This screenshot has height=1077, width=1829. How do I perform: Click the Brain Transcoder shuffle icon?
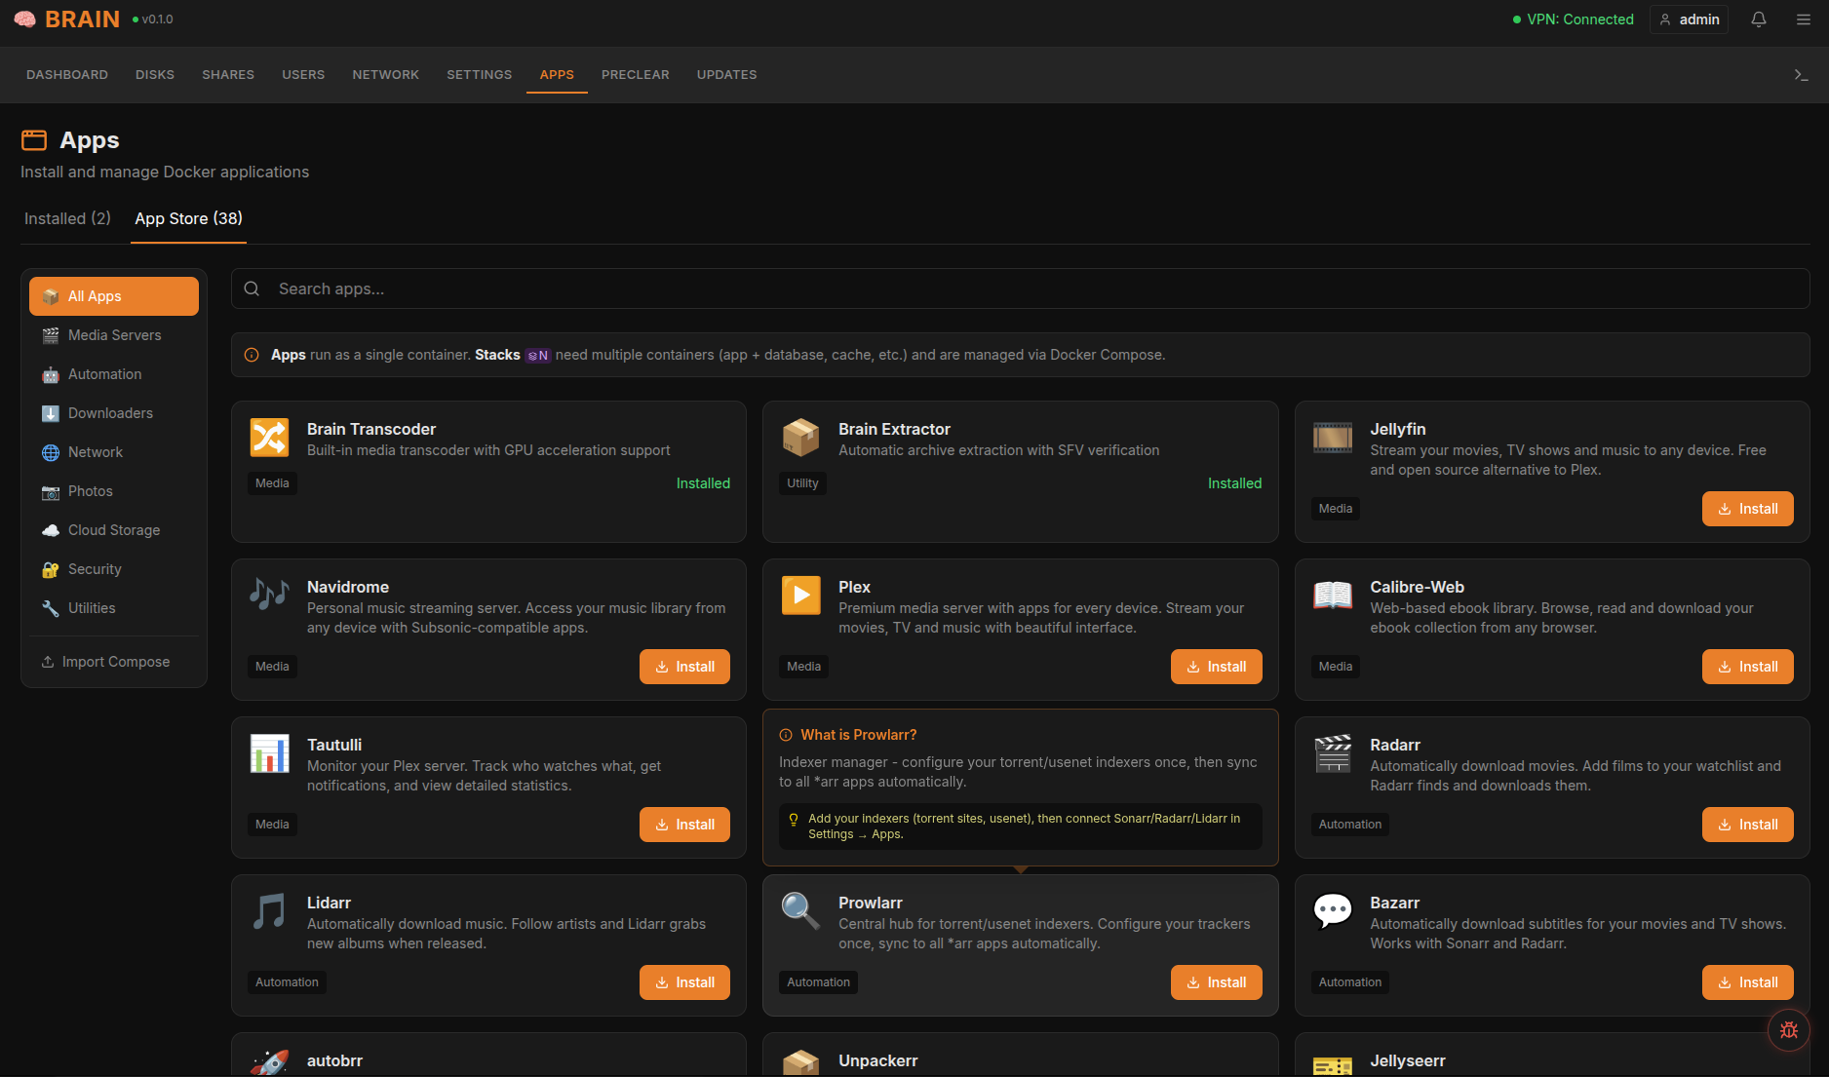tap(269, 438)
